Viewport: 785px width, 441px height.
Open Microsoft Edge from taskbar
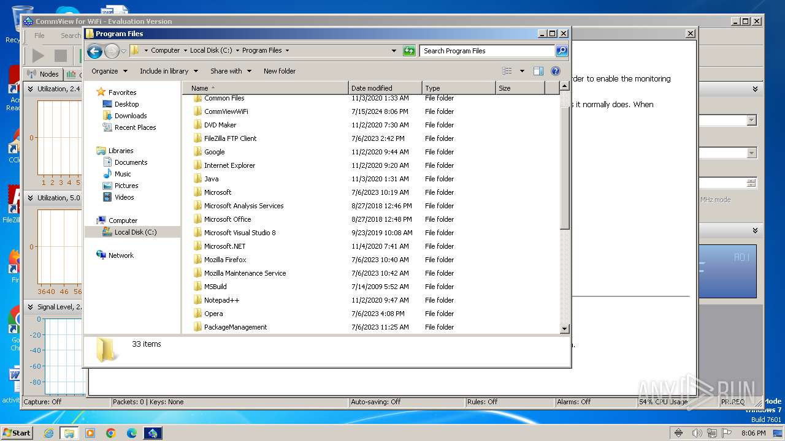point(132,433)
